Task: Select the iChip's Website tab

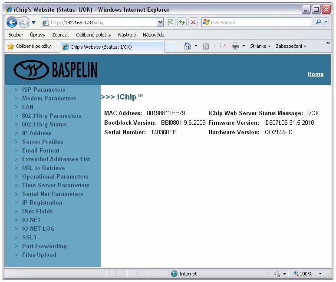Action: [x=112, y=47]
